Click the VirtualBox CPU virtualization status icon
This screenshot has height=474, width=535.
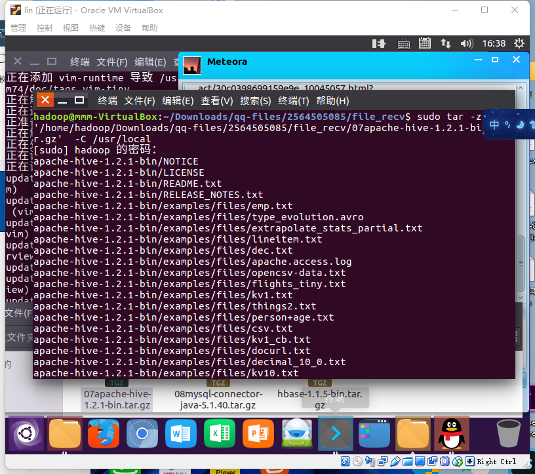pyautogui.click(x=445, y=462)
